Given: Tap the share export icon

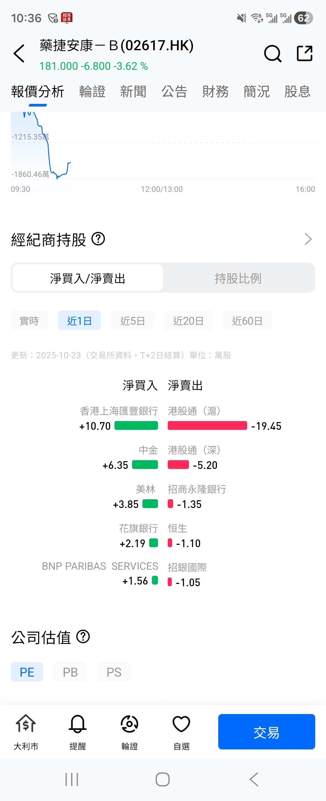Looking at the screenshot, I should point(305,53).
